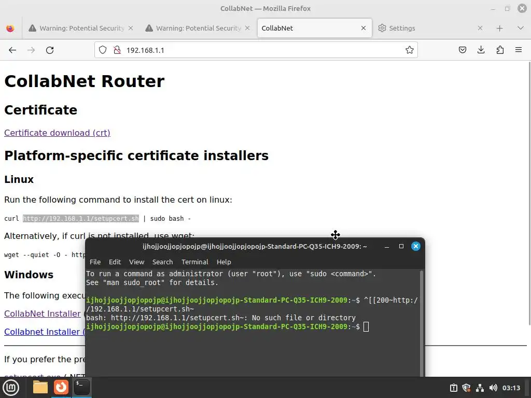The image size is (531, 398).
Task: Open the Linux Mint start menu
Action: (11, 388)
